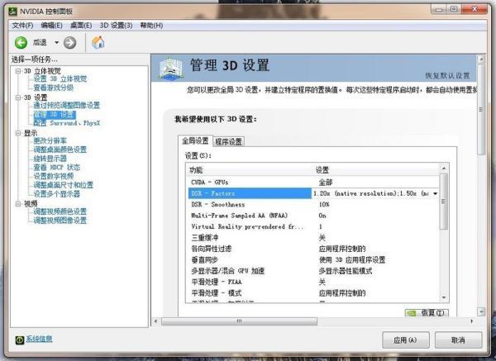Collapse the 视频 tree node
The height and width of the screenshot is (361, 496).
pyautogui.click(x=18, y=204)
